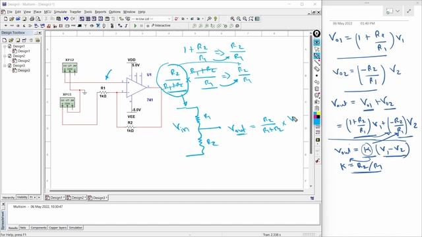Click the Place diode component icon
The height and width of the screenshot is (237, 422).
click(18, 26)
